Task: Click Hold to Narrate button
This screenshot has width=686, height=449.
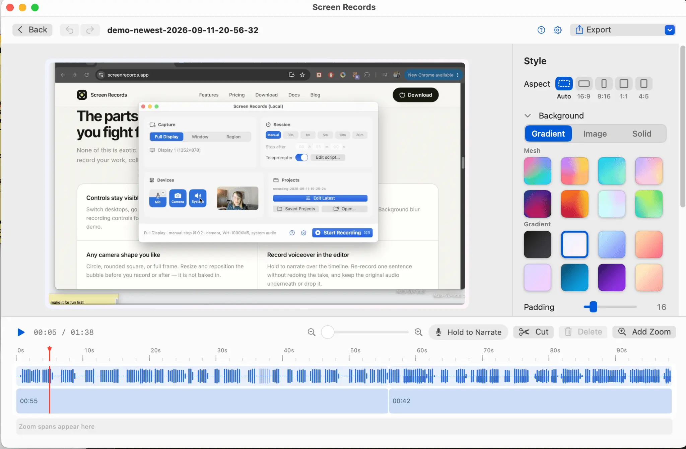Action: click(468, 332)
